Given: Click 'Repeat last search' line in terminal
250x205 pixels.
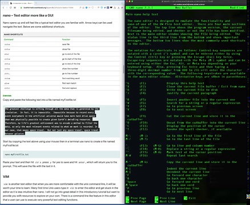Looking at the screenshot, I should 182,155.
